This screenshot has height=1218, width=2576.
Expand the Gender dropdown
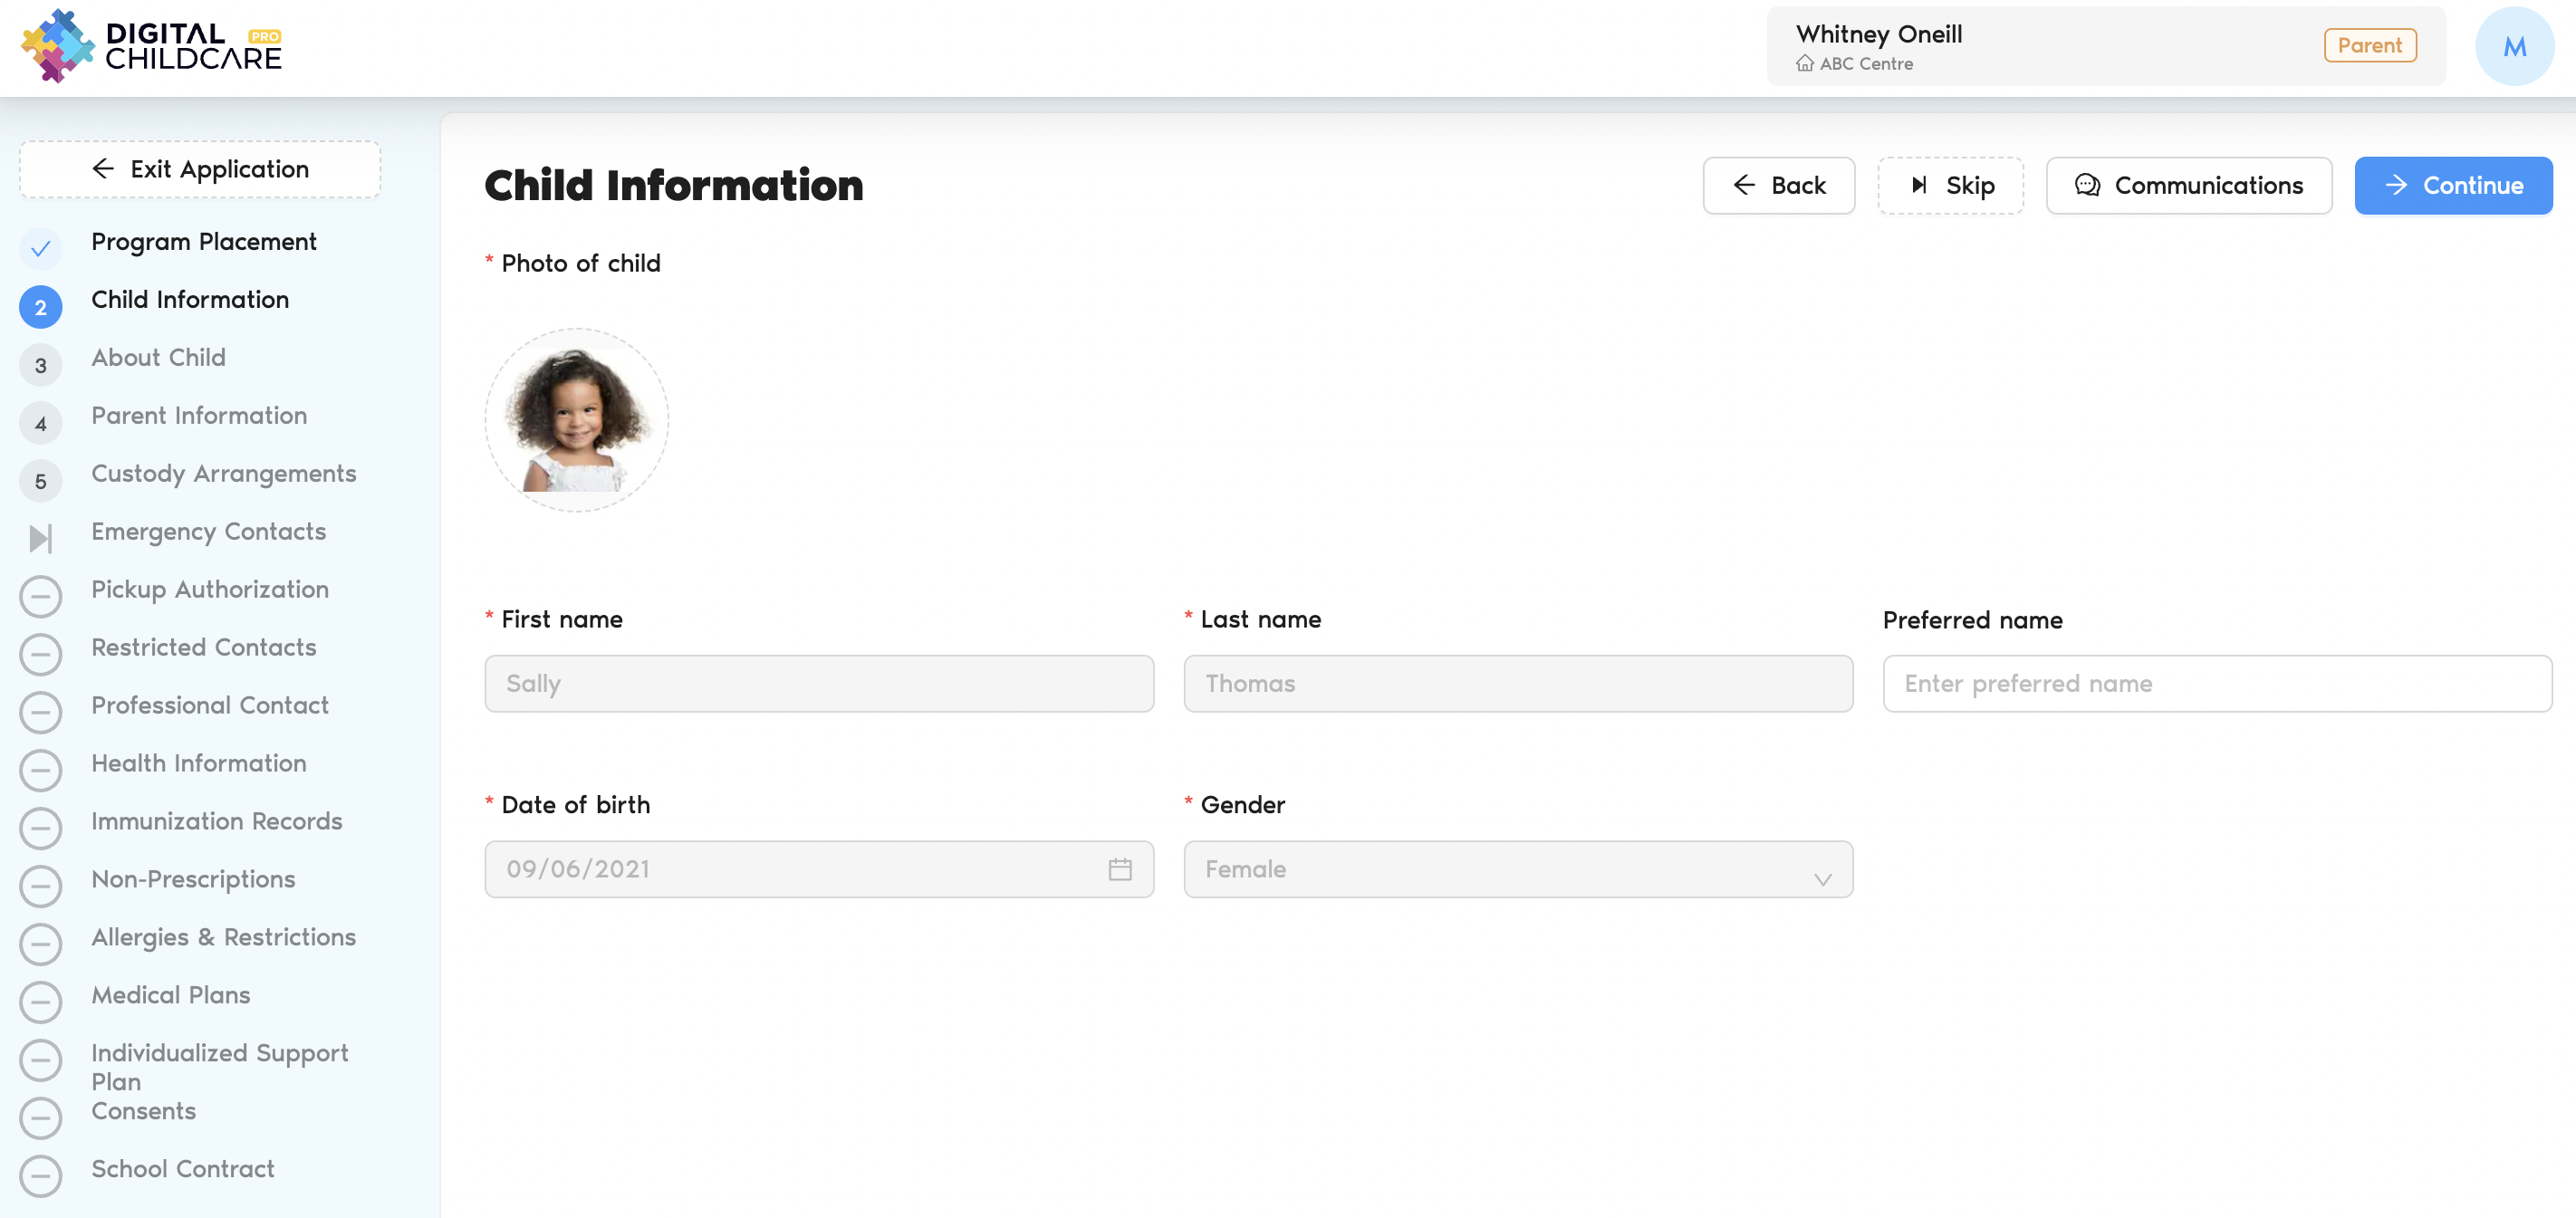[x=1517, y=869]
